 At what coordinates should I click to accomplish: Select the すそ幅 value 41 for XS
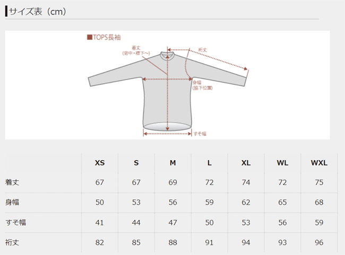[x=99, y=223]
